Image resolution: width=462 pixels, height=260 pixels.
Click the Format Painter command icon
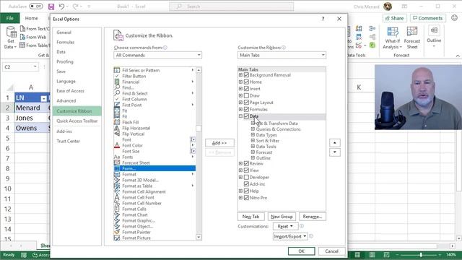pos(117,232)
